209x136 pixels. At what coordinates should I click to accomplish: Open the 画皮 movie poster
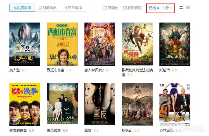(100, 104)
